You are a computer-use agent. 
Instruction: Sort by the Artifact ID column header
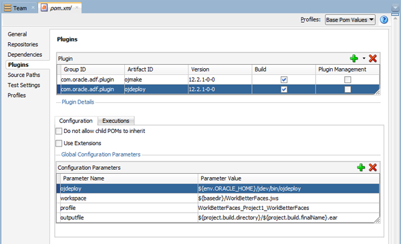click(156, 70)
